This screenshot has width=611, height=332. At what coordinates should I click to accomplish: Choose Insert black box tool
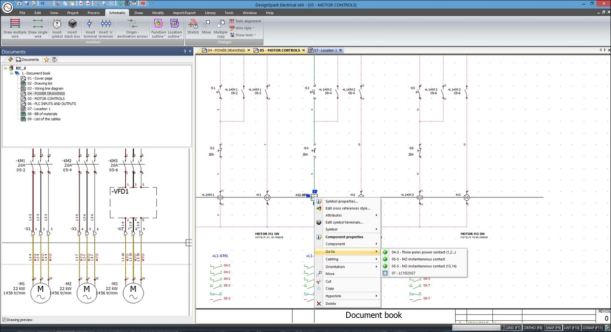point(72,28)
